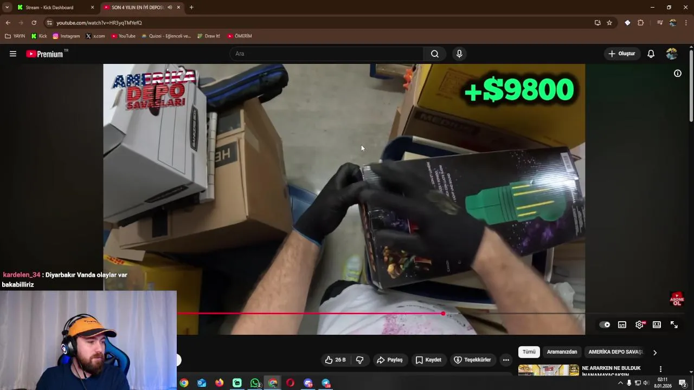694x390 pixels.
Task: Bookmark this page with the star
Action: [609, 23]
